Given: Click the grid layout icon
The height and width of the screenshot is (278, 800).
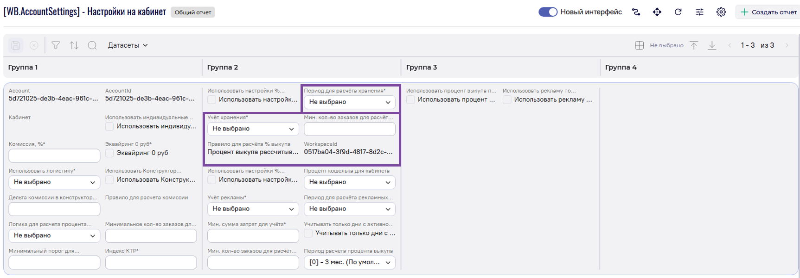Looking at the screenshot, I should click(639, 45).
